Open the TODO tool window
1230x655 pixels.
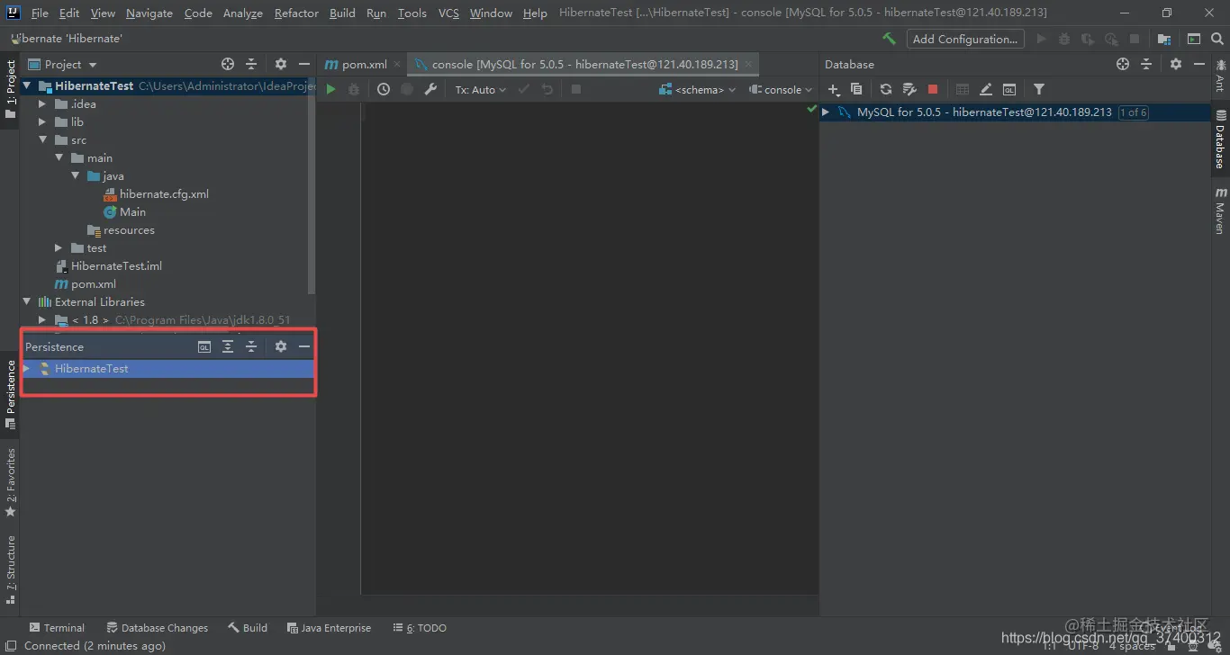(x=420, y=628)
